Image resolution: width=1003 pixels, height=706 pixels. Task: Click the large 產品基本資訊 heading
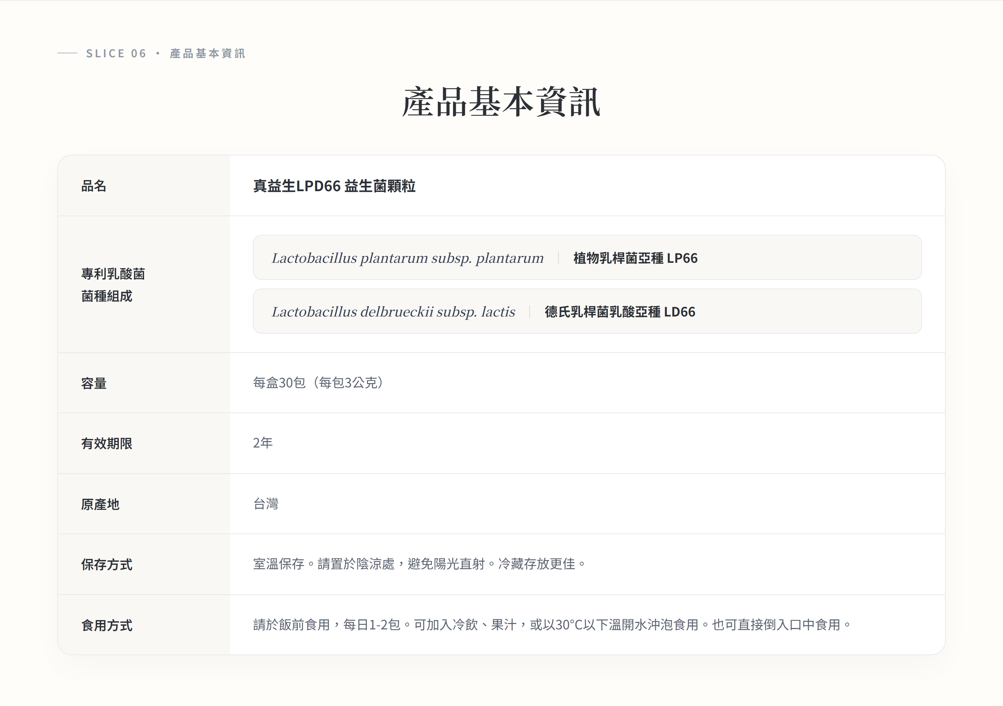(x=501, y=102)
